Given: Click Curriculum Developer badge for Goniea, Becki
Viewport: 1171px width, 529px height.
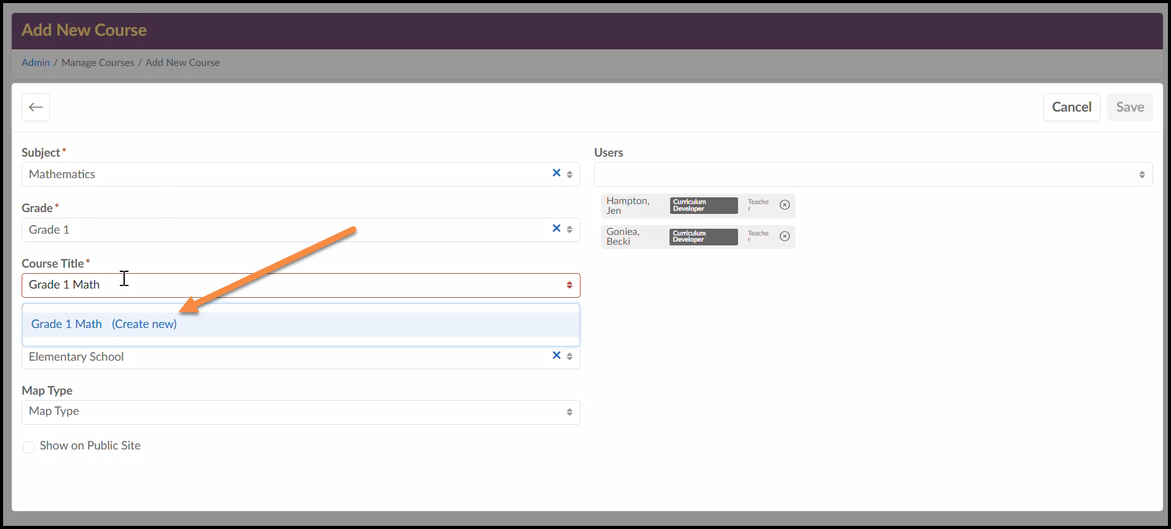Looking at the screenshot, I should 703,237.
